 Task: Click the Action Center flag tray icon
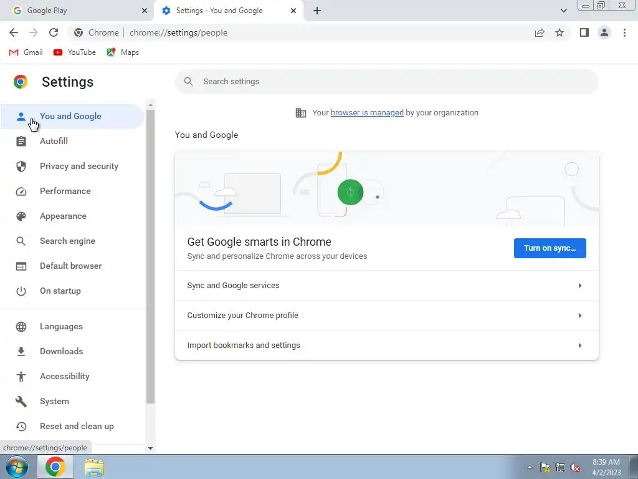point(545,467)
